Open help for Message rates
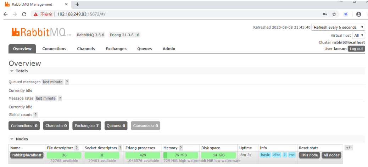The height and width of the screenshot is (167, 368). pyautogui.click(x=60, y=99)
